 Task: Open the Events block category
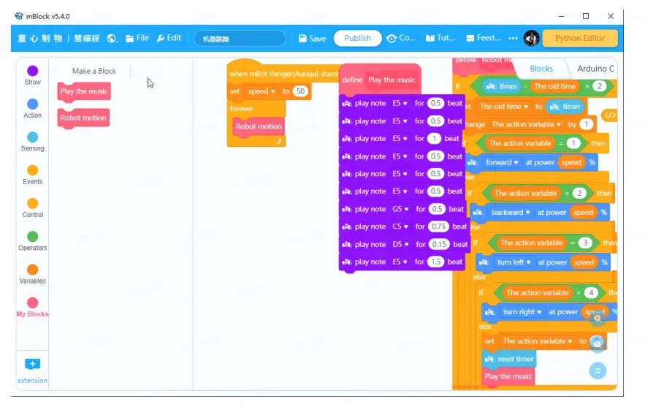[32, 175]
